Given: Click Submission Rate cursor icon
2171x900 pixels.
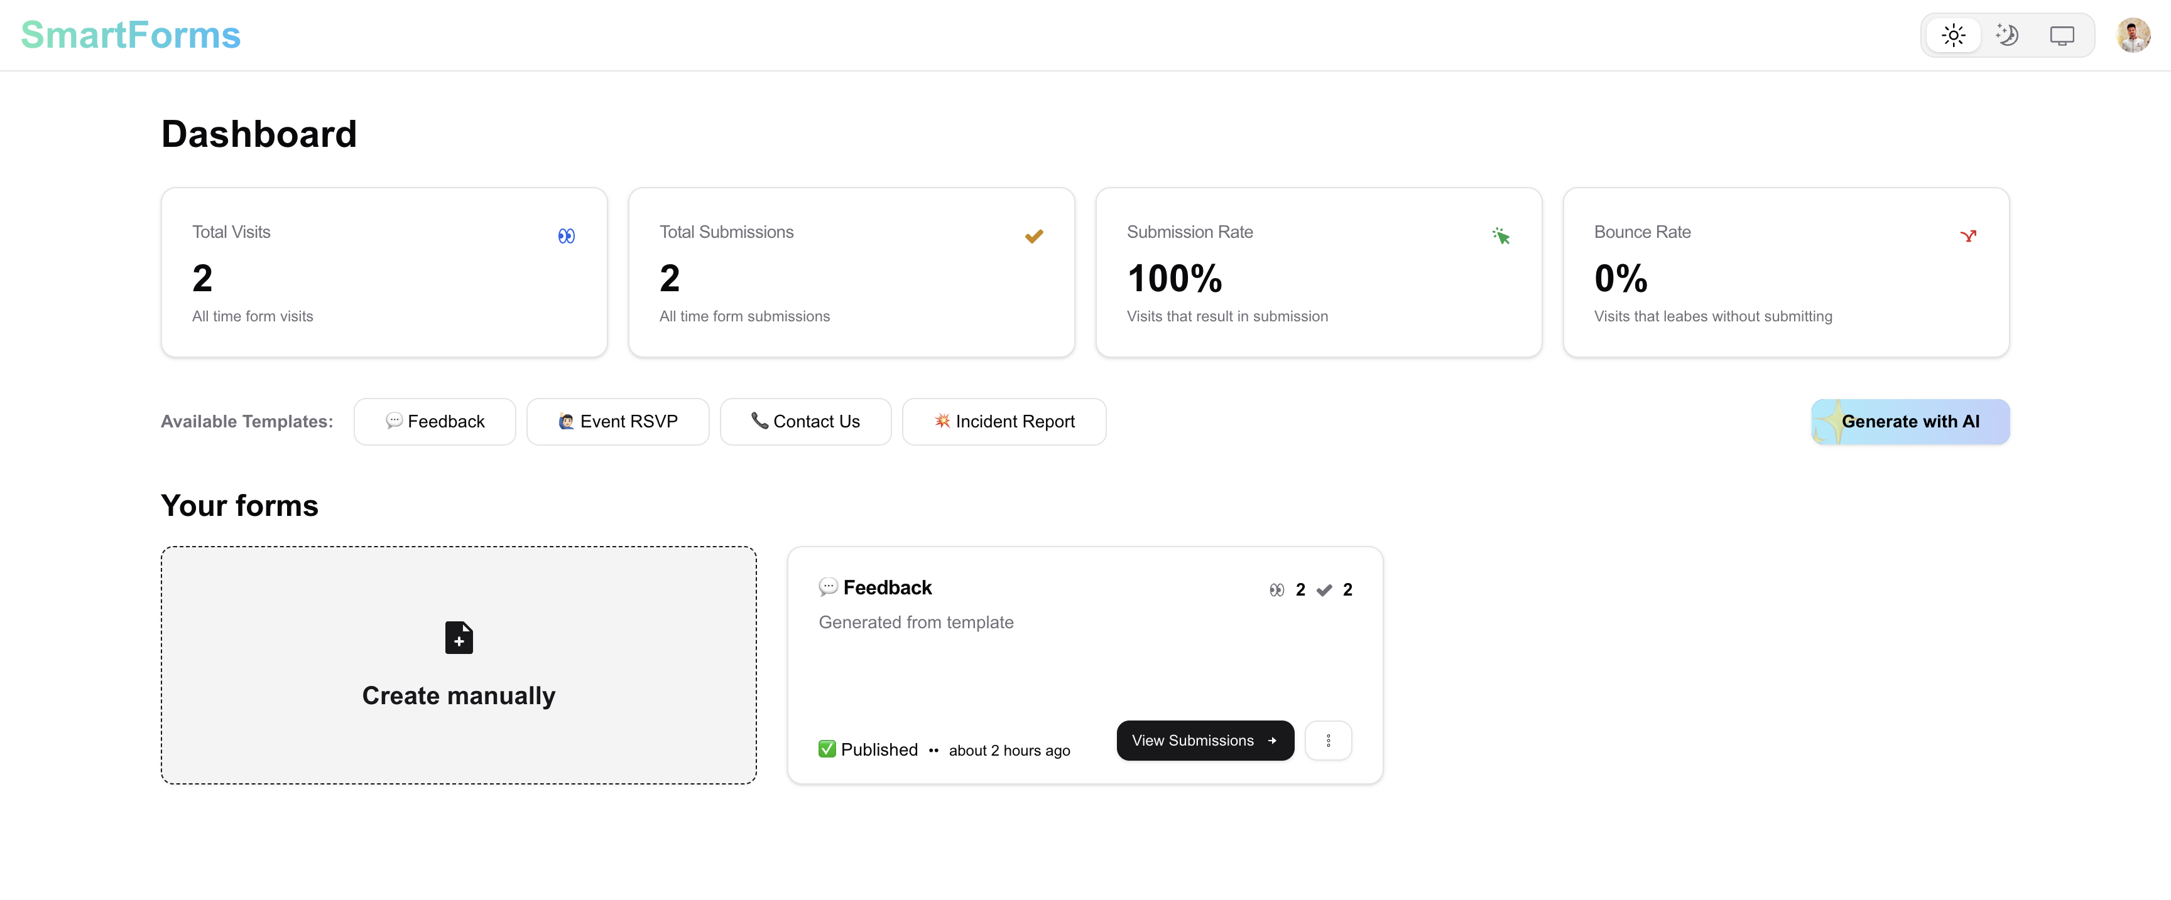Looking at the screenshot, I should pyautogui.click(x=1501, y=237).
